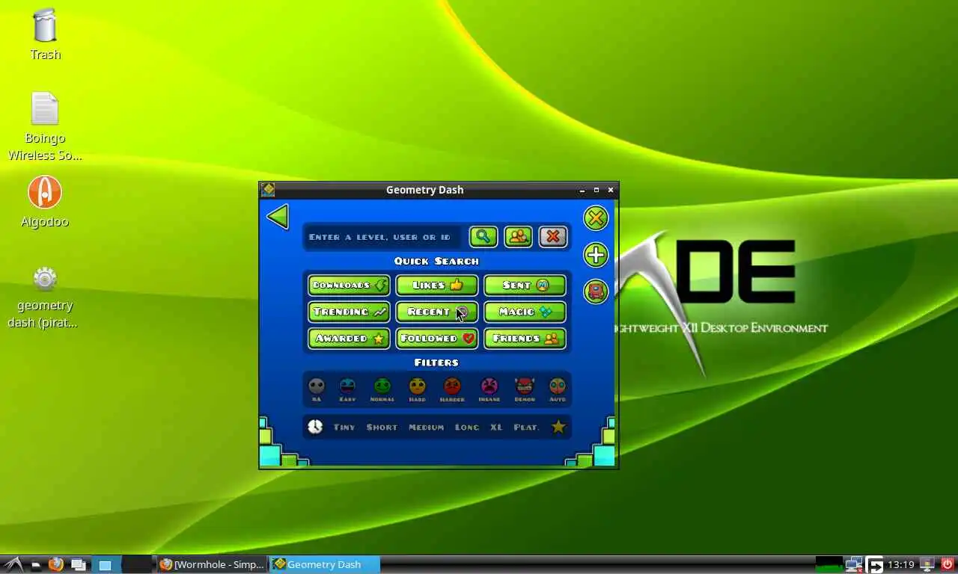Switch to Wormhole Firefox taskbar window
This screenshot has width=958, height=574.
212,564
